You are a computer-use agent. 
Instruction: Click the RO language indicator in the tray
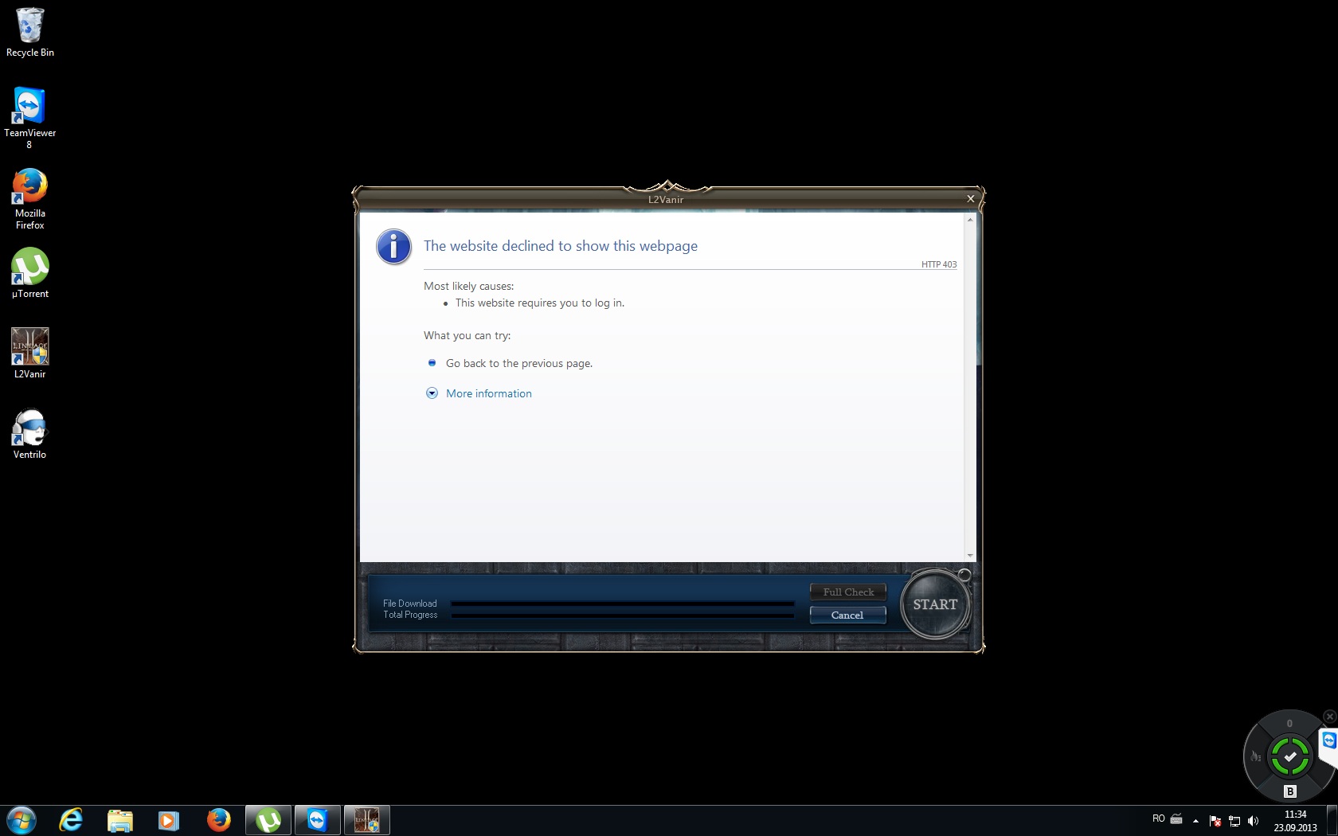pos(1159,819)
